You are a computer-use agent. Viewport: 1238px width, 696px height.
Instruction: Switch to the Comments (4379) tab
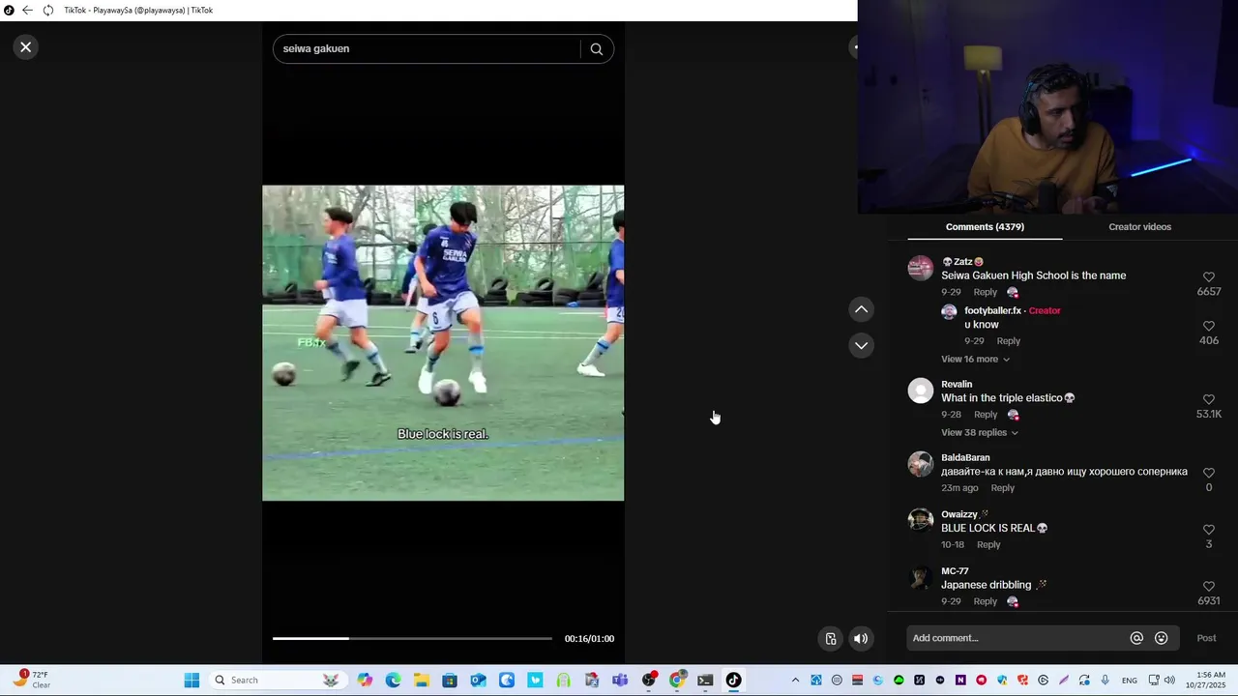coord(985,227)
